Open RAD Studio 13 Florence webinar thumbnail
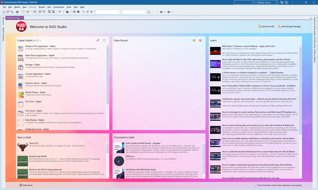The width and height of the screenshot is (318, 190). tap(215, 50)
